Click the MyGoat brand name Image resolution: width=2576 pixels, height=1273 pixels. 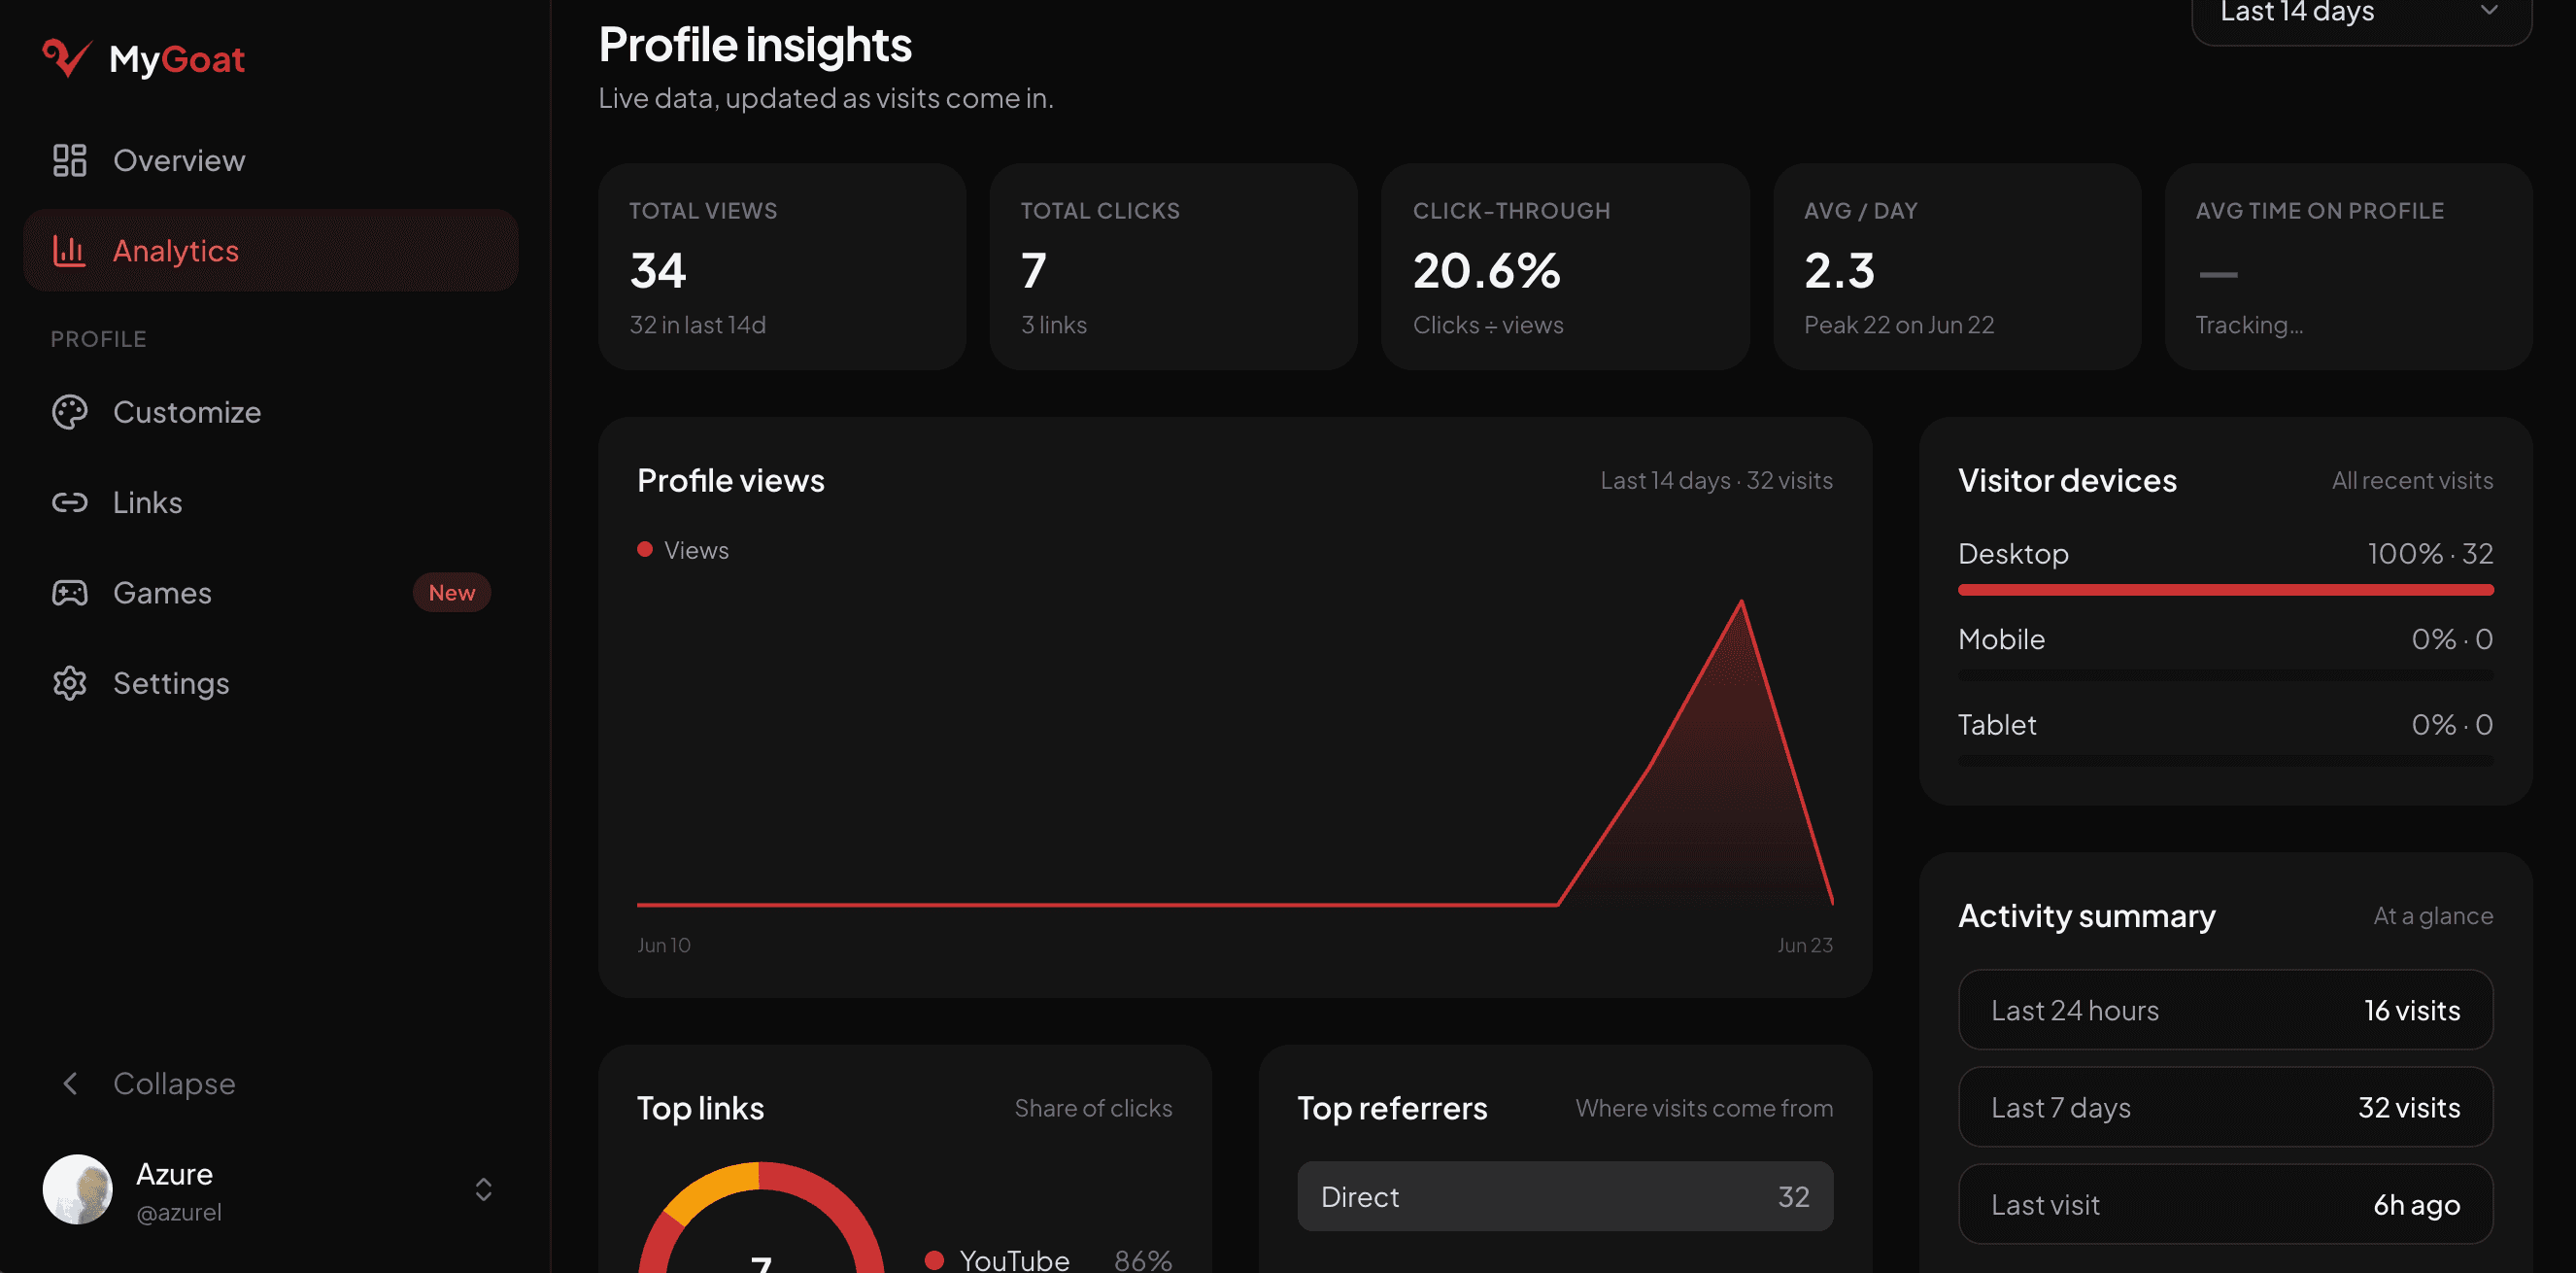(x=177, y=59)
